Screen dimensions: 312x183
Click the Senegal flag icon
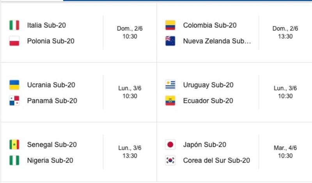tap(14, 145)
